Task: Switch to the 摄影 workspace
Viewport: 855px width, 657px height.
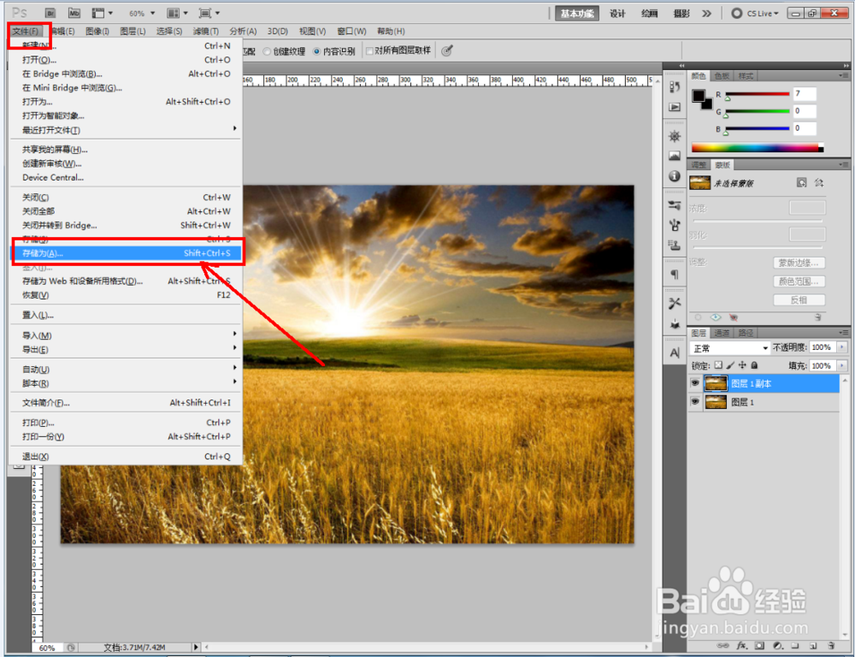Action: pos(681,13)
